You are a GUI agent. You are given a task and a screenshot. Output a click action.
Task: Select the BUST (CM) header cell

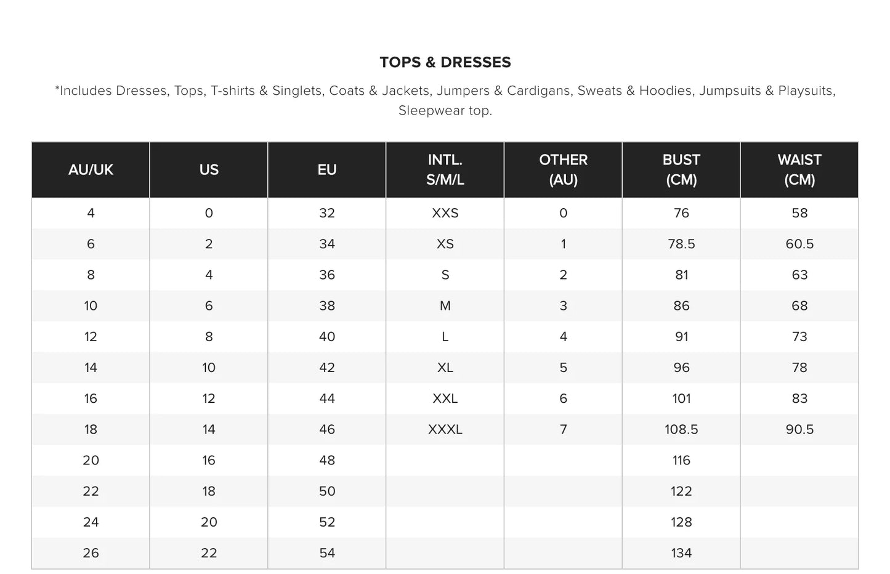(x=681, y=170)
